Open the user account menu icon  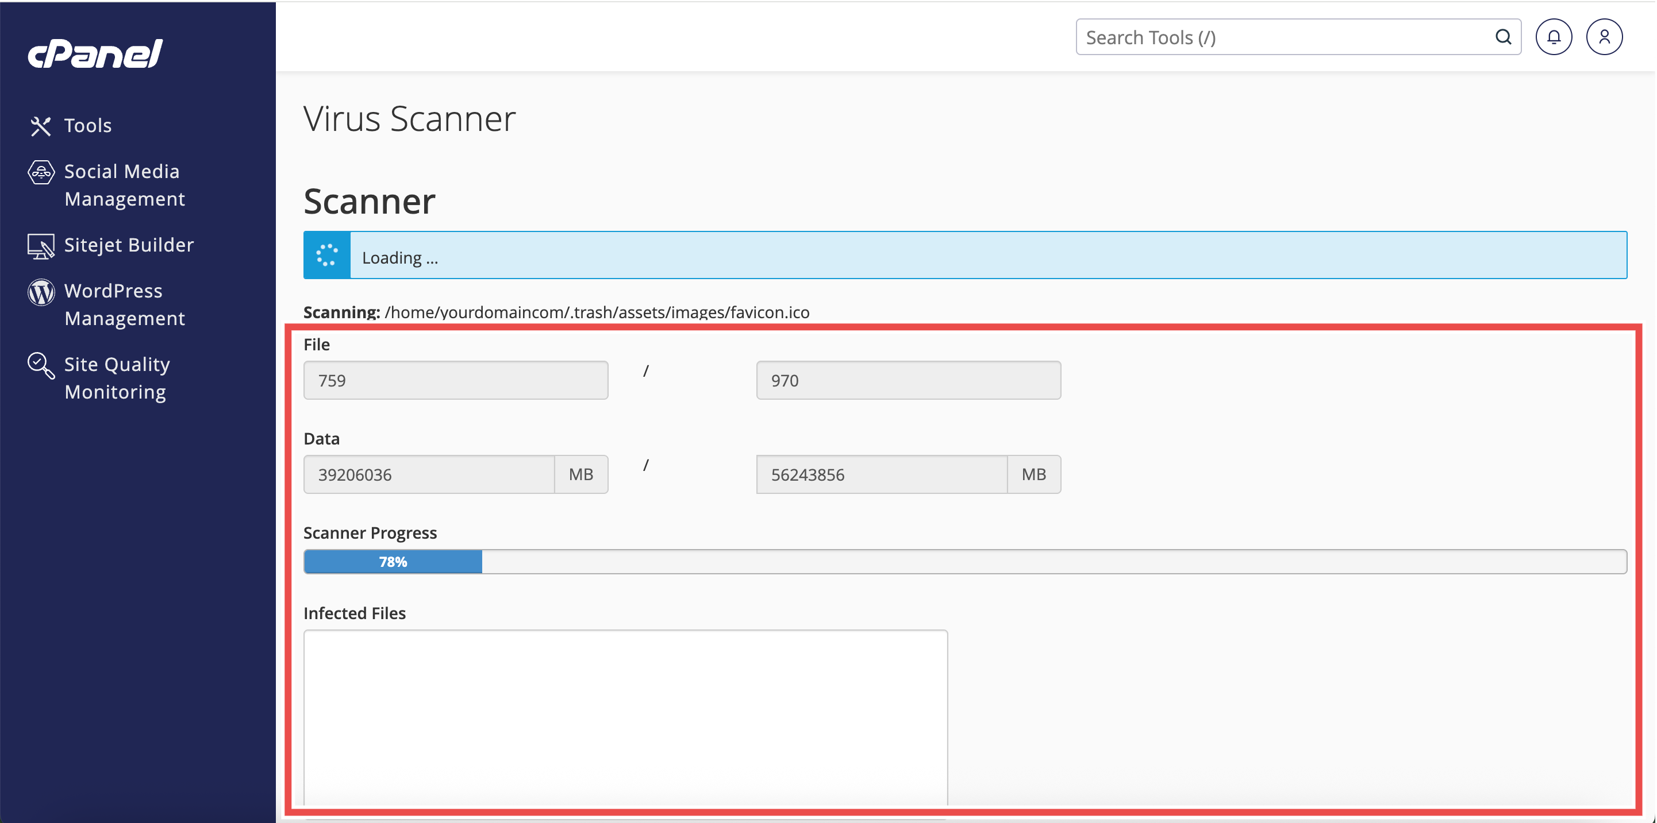1604,37
